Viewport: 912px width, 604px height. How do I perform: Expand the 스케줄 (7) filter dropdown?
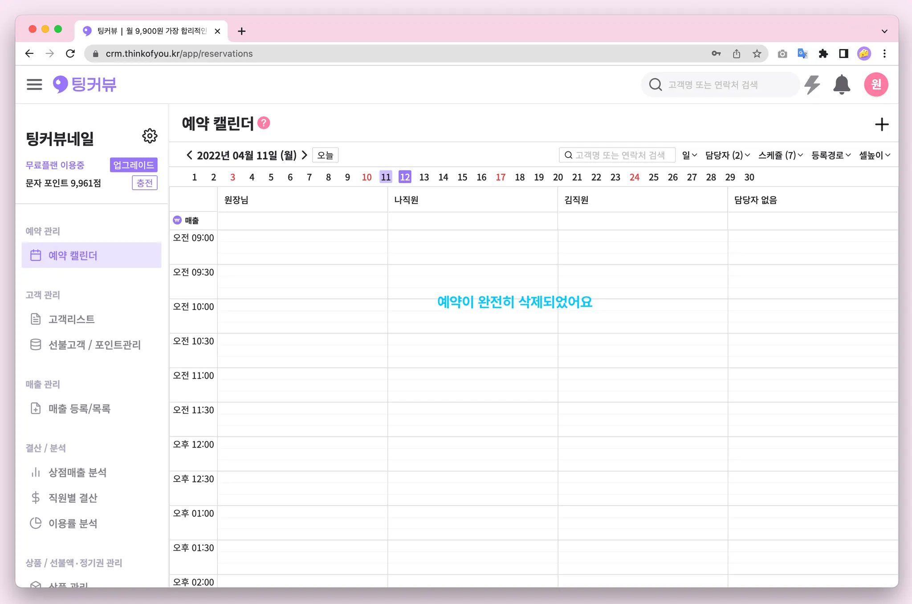780,155
